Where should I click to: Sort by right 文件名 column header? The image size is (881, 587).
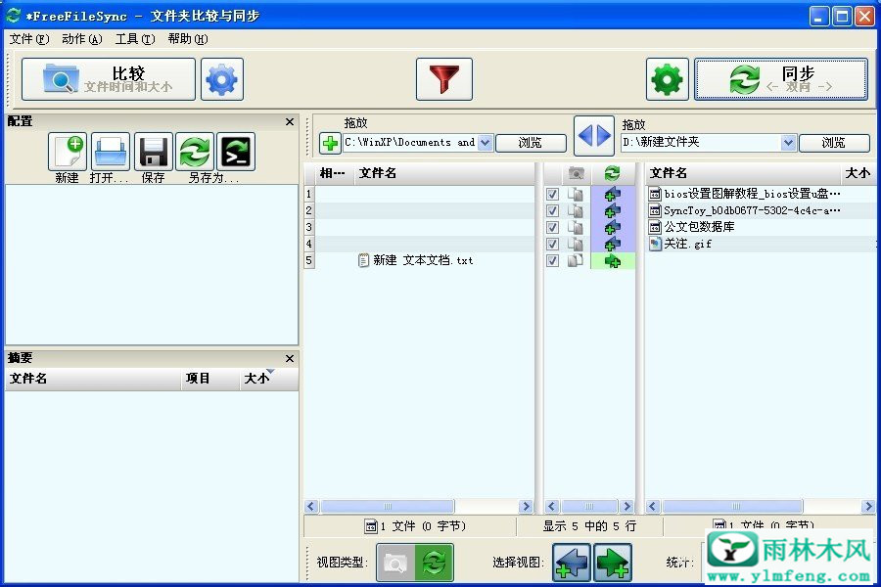click(743, 173)
